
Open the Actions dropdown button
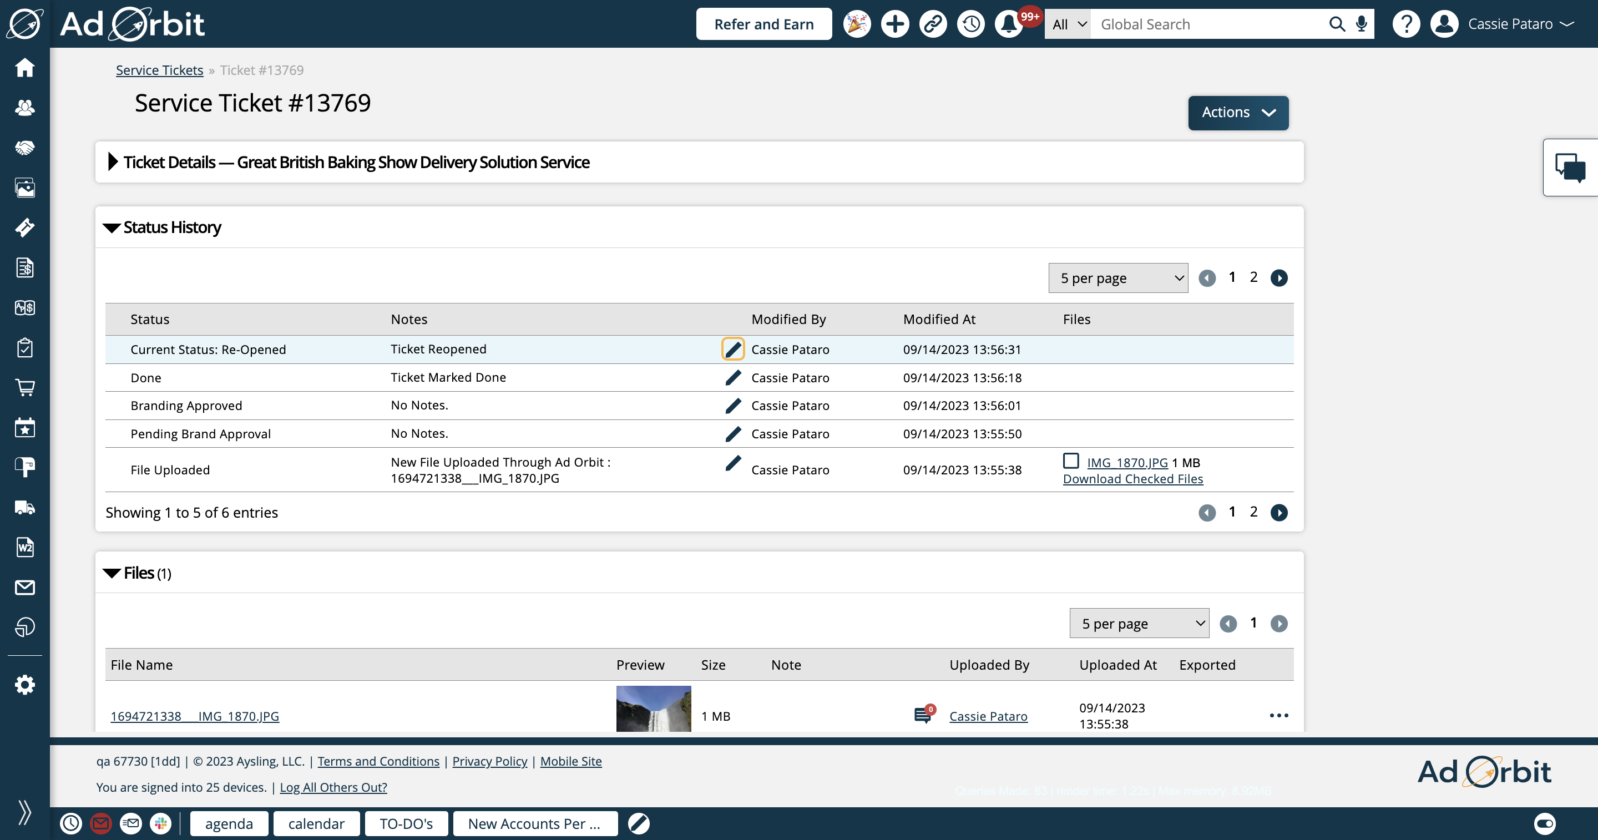1237,112
